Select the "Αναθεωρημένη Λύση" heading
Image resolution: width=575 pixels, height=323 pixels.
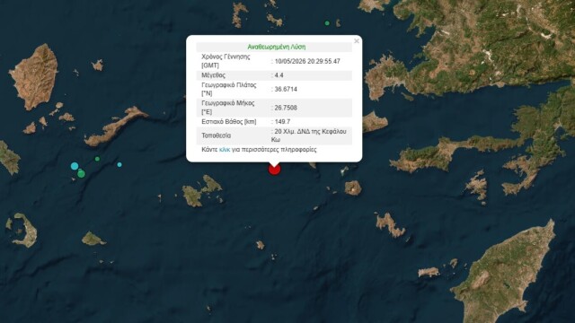pyautogui.click(x=277, y=47)
